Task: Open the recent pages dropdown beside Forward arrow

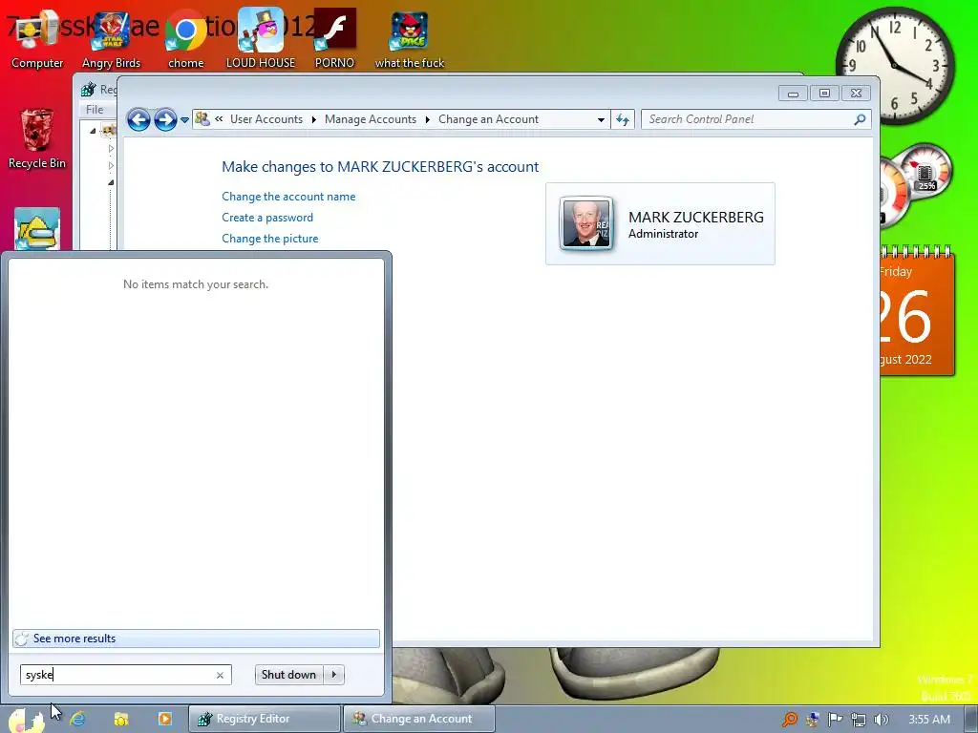Action: [184, 119]
